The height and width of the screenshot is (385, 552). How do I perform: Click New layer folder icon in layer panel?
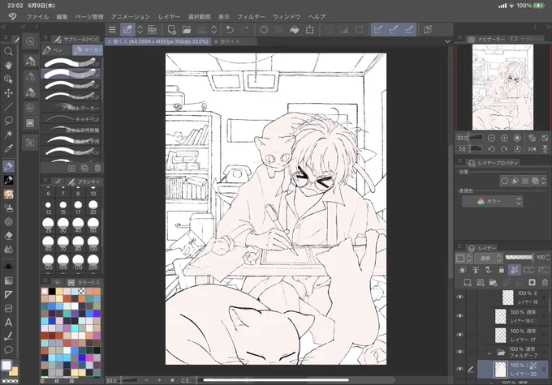coord(494,282)
